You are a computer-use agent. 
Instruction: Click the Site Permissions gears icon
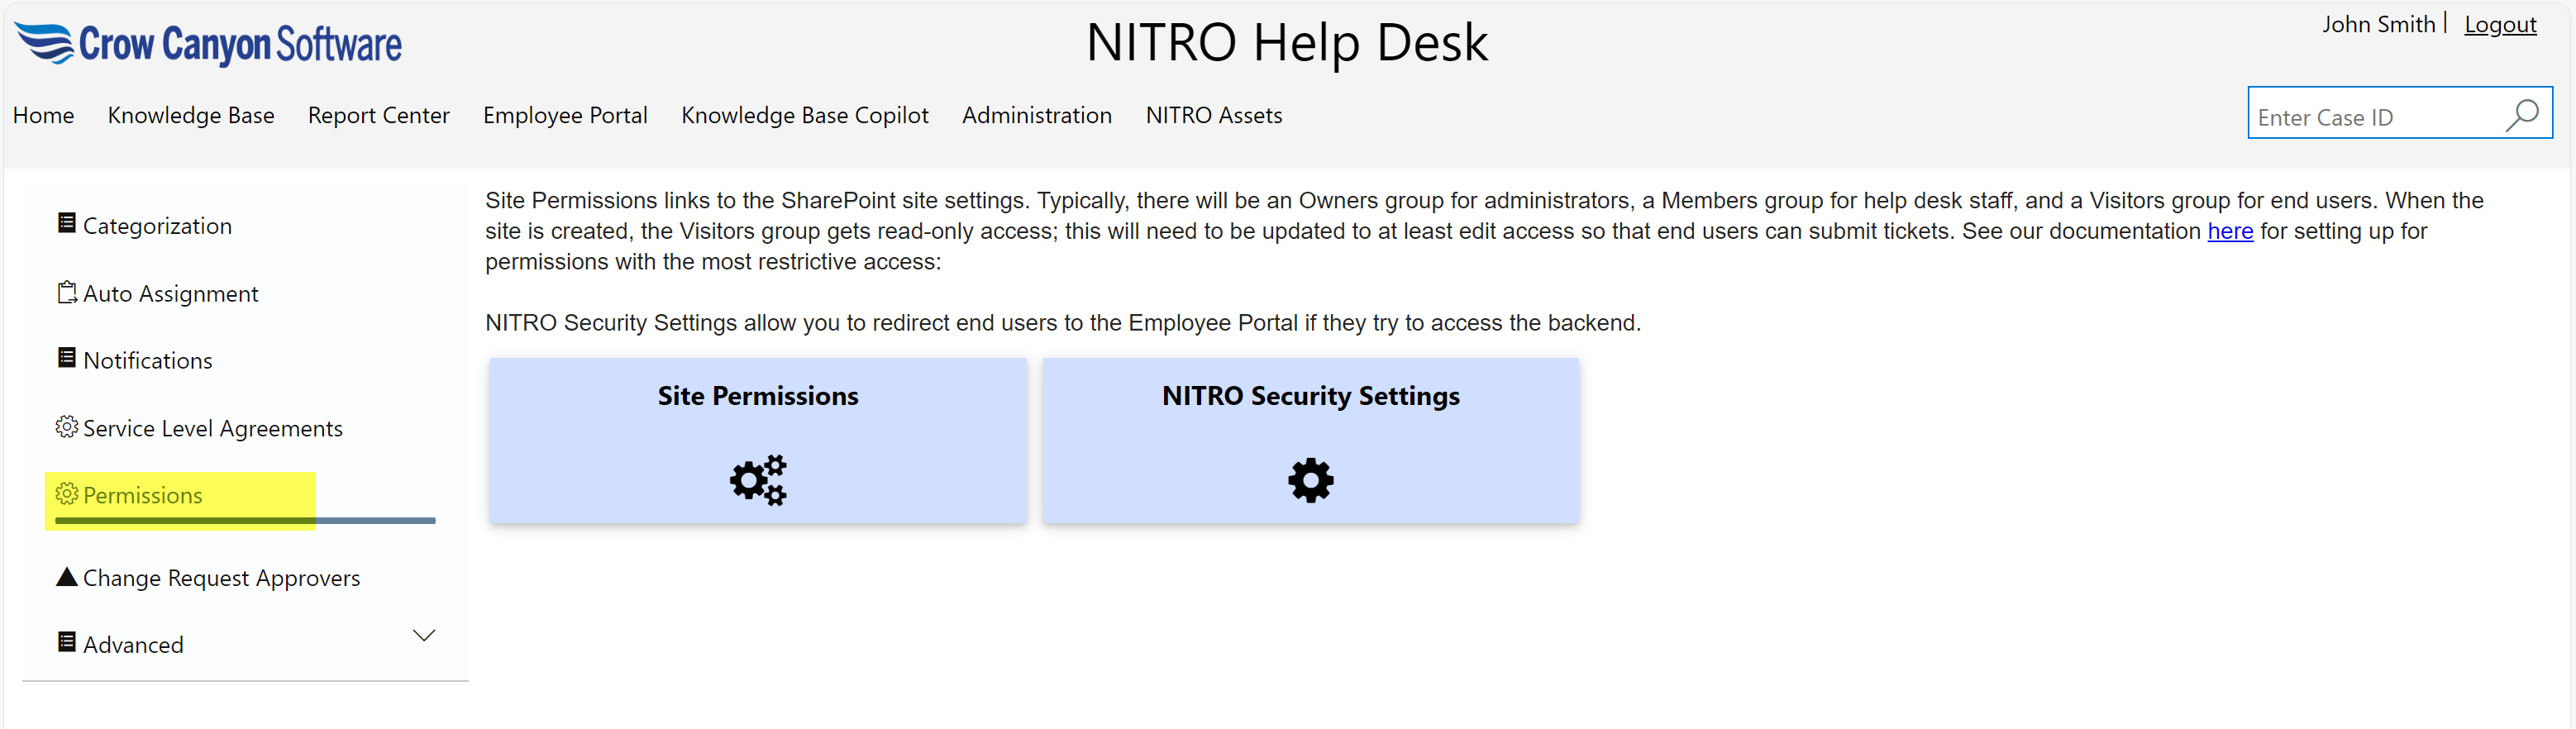[758, 480]
